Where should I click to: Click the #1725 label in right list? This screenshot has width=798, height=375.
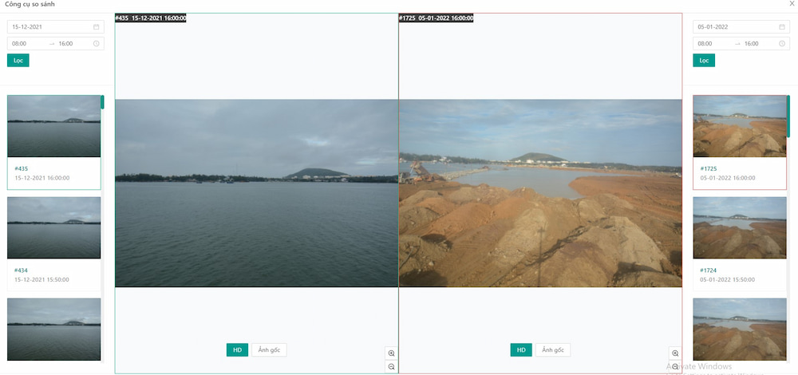click(709, 168)
